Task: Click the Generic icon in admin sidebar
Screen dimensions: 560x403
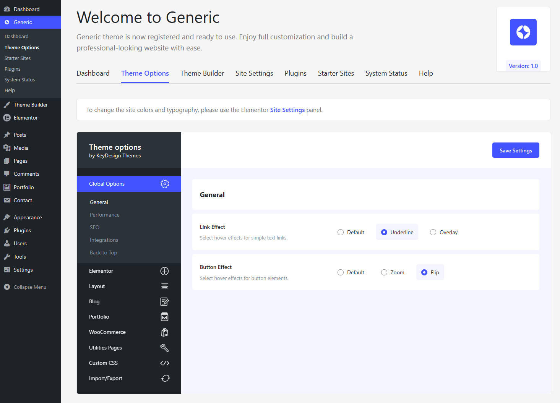Action: (x=7, y=22)
